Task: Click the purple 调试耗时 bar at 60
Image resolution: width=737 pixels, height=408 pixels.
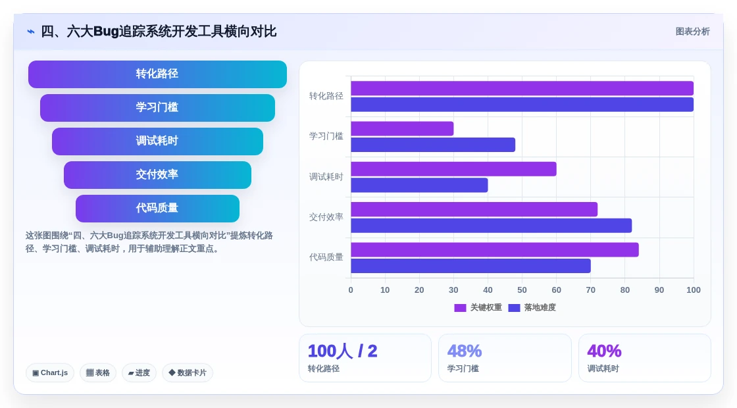Action: coord(453,169)
